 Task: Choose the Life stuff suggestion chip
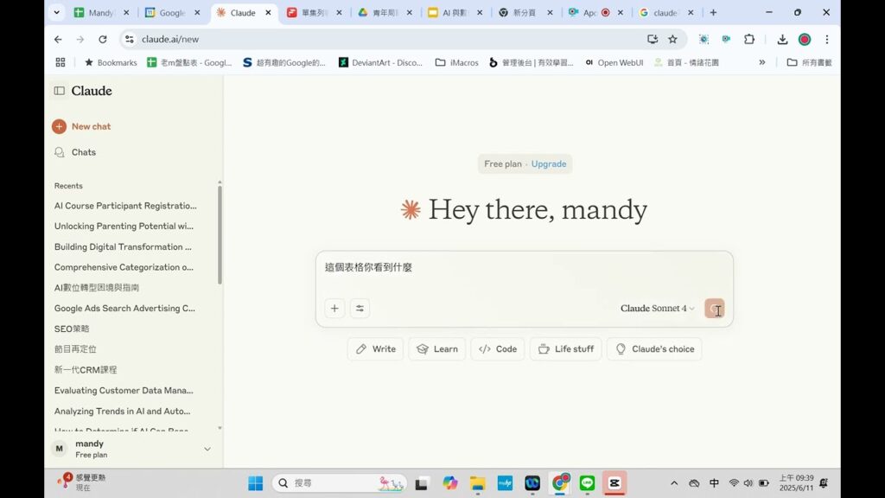(565, 349)
